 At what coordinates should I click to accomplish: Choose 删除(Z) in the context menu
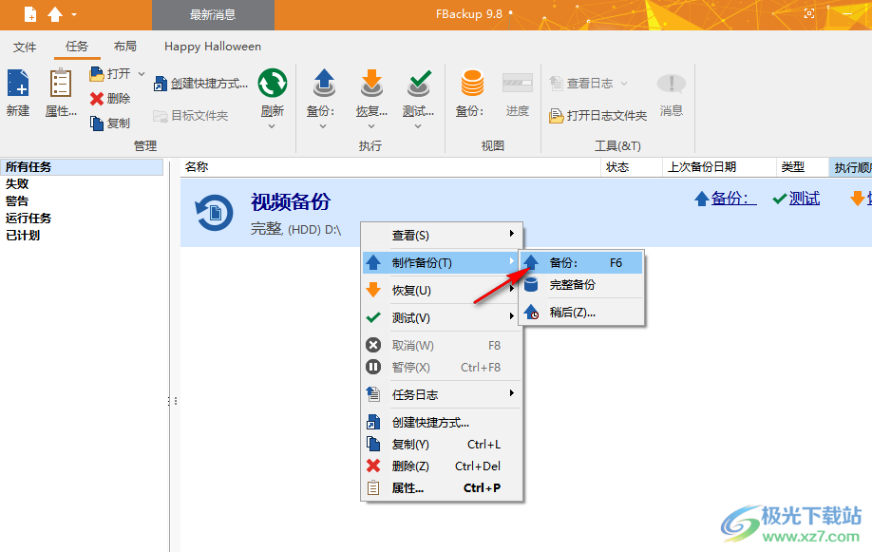(x=442, y=466)
